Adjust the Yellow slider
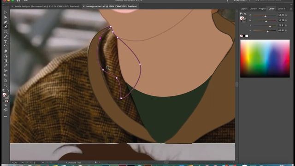 (x=270, y=26)
